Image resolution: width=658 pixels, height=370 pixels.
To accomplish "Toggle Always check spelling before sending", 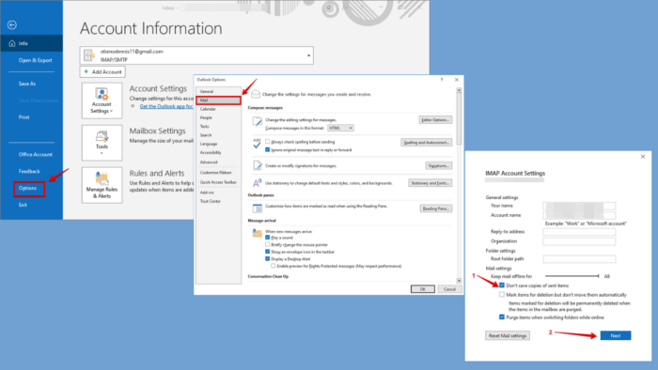I will (267, 142).
